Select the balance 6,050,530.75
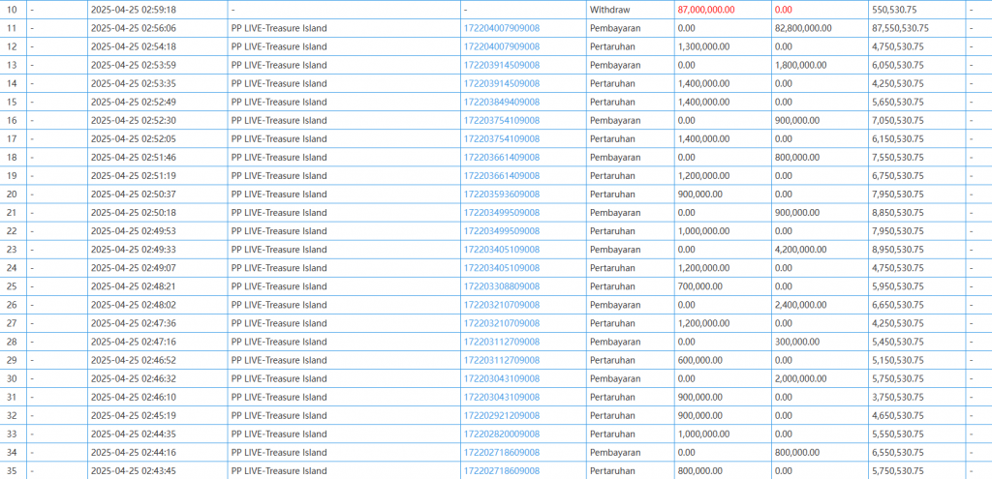Screen dimensions: 992x479 pos(898,65)
